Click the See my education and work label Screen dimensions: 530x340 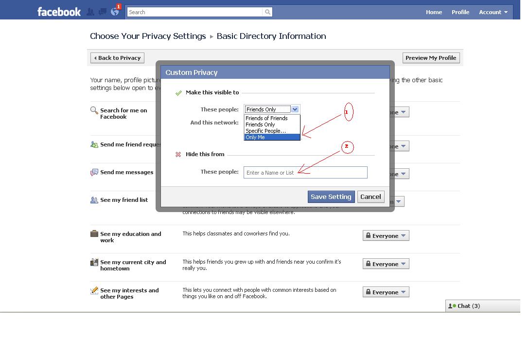coord(130,237)
